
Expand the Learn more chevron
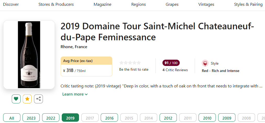click(75, 94)
